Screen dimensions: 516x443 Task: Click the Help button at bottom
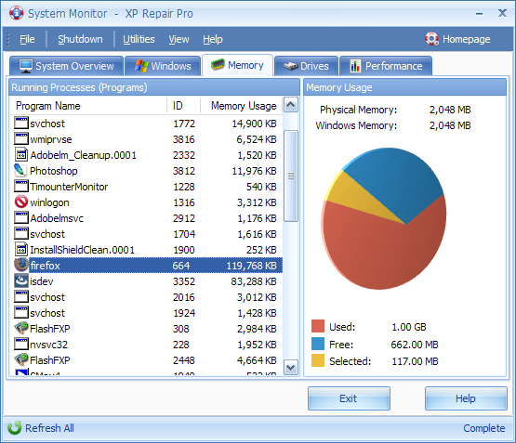pyautogui.click(x=466, y=398)
